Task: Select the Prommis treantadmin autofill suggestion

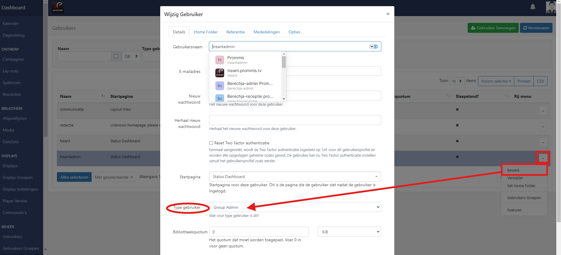Action: [x=245, y=60]
